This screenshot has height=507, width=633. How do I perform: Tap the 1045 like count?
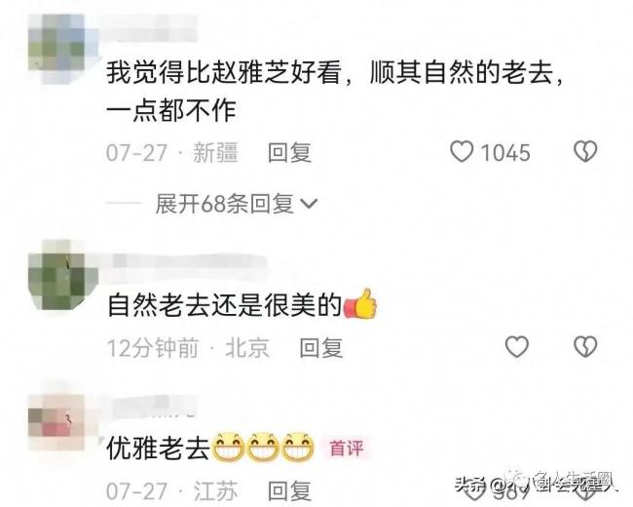point(505,153)
